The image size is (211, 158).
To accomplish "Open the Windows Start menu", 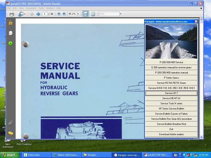I will 9,155.
